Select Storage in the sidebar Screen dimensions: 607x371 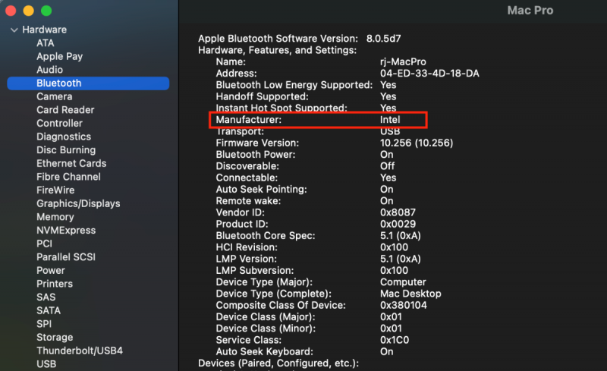55,337
